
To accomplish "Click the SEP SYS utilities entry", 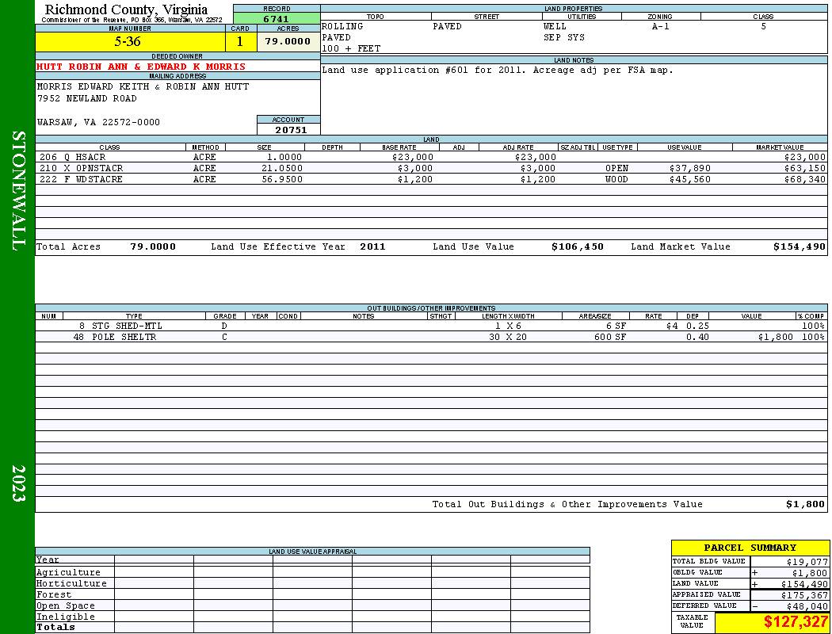I will coord(563,38).
